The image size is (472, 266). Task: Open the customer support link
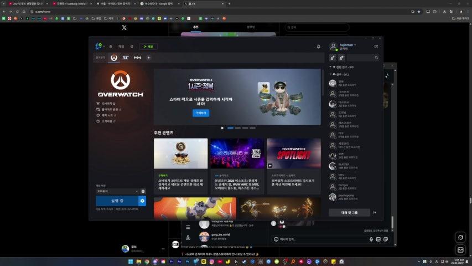106,121
